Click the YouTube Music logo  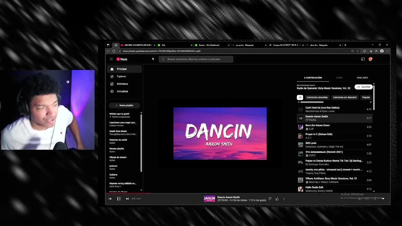(x=122, y=59)
